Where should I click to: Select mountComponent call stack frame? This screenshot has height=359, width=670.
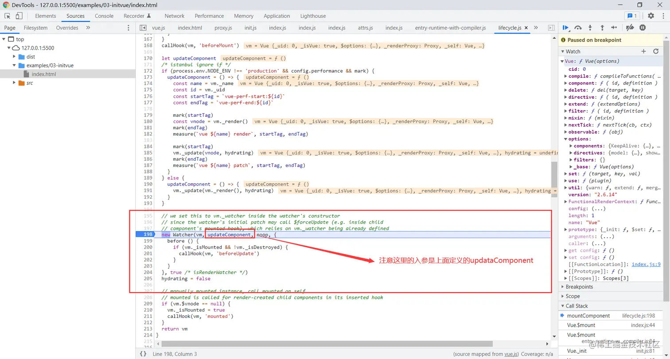(611, 316)
